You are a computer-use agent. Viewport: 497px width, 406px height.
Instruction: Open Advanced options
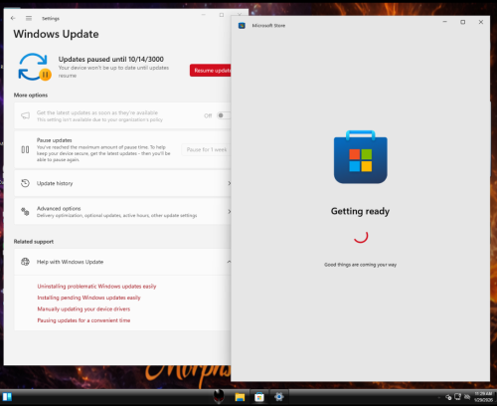122,212
